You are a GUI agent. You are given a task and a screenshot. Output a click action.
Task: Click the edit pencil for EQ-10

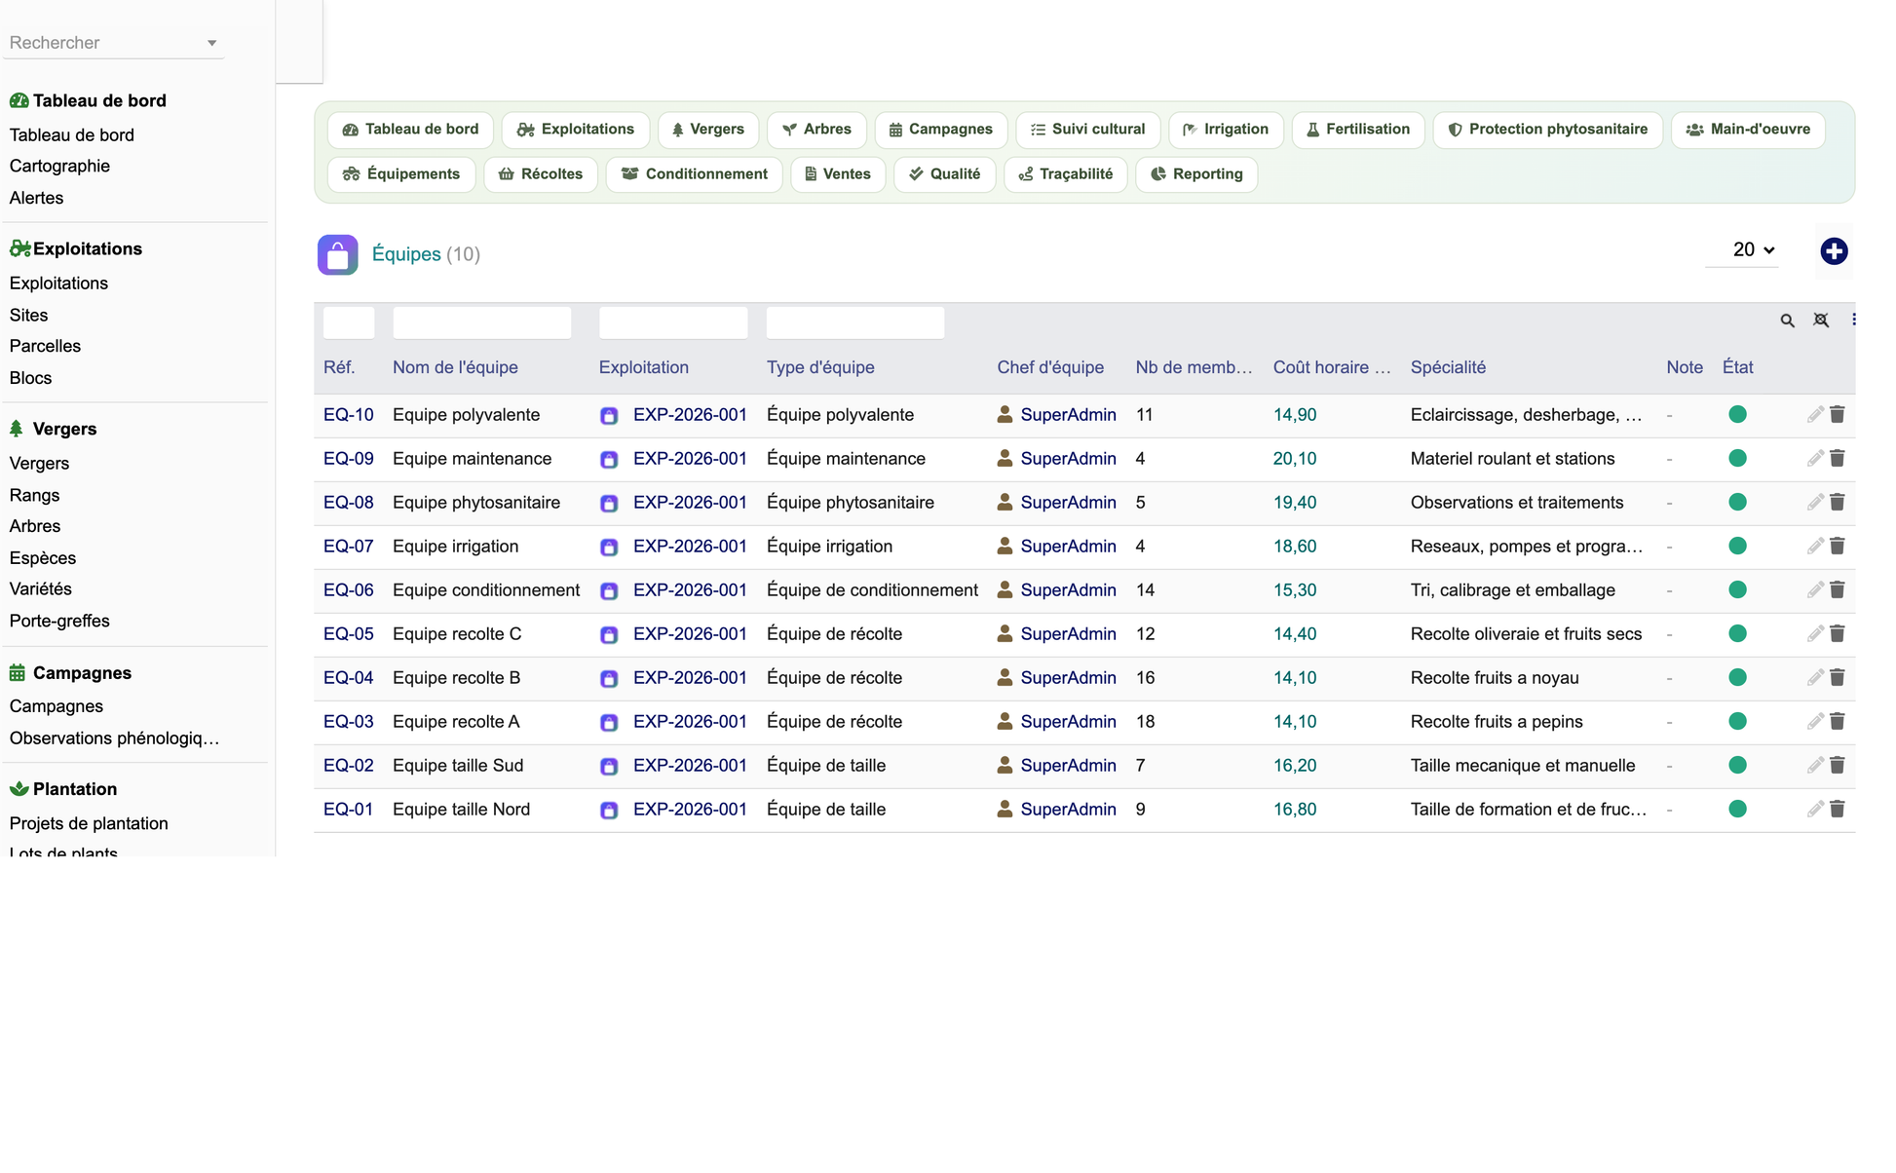(x=1815, y=415)
